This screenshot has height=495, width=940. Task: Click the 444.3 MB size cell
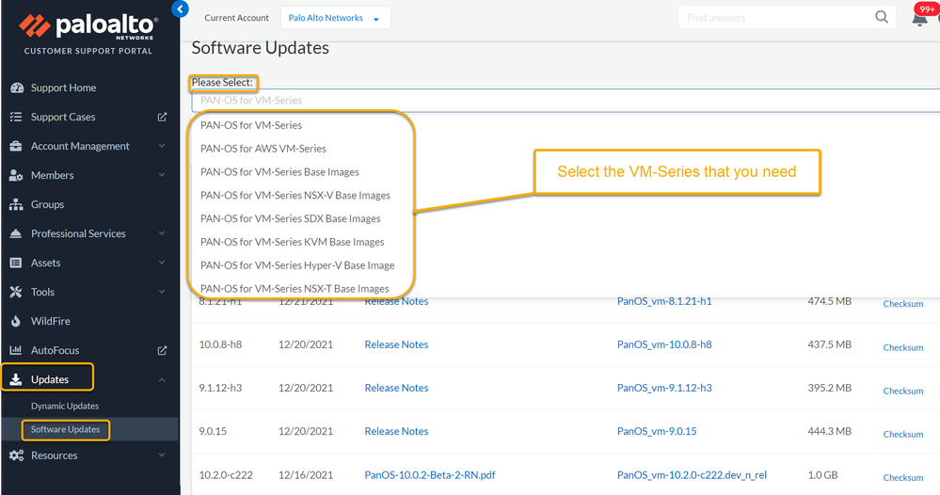click(829, 431)
